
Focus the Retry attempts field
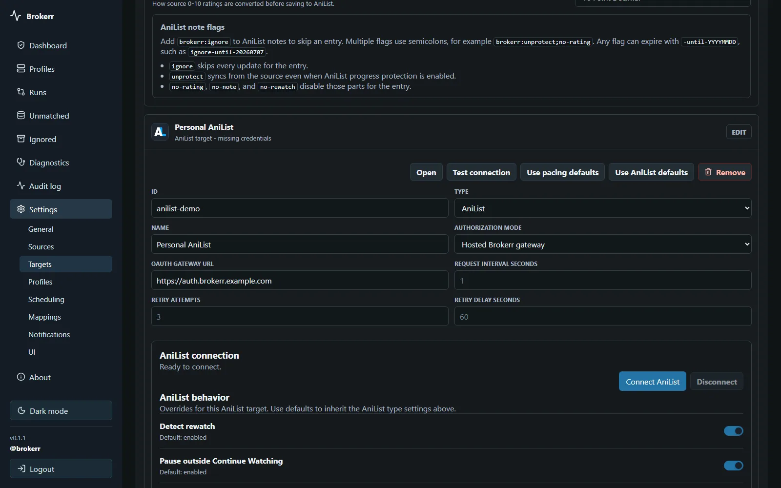pos(300,316)
